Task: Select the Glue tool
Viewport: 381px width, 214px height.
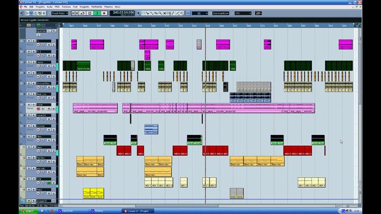Action: click(152, 13)
